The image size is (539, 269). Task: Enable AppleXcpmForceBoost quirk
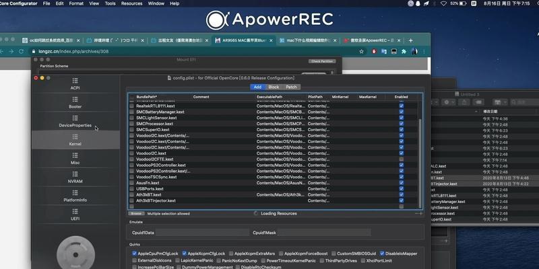[281, 254]
